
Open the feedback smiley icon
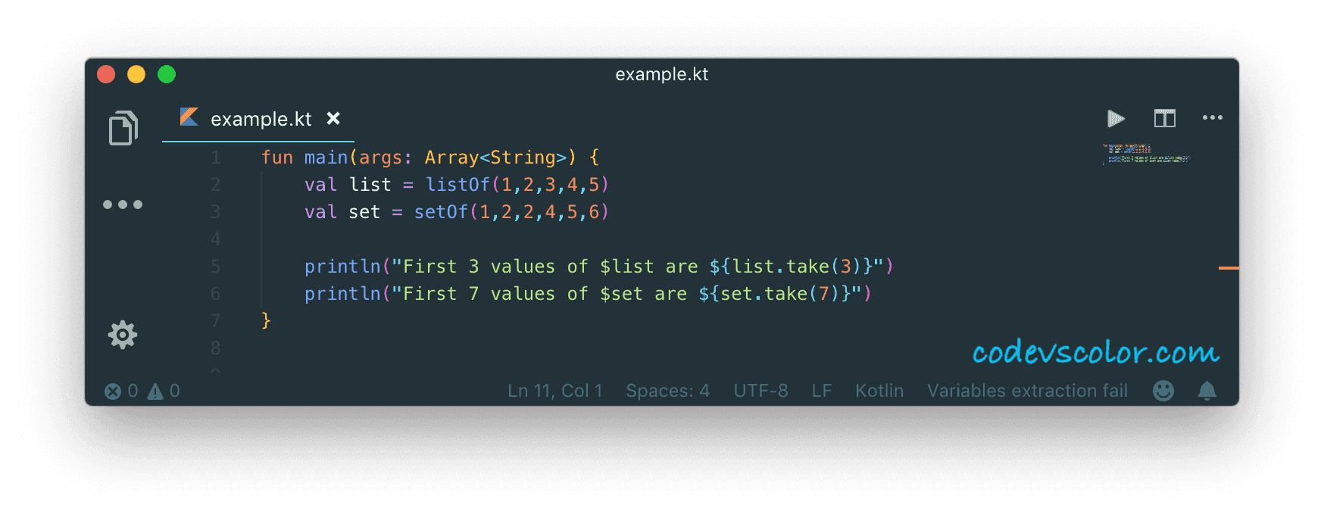(1163, 391)
